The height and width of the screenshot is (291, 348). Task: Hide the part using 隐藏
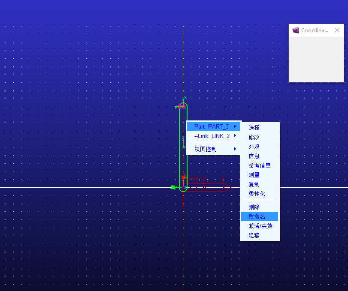(x=254, y=235)
